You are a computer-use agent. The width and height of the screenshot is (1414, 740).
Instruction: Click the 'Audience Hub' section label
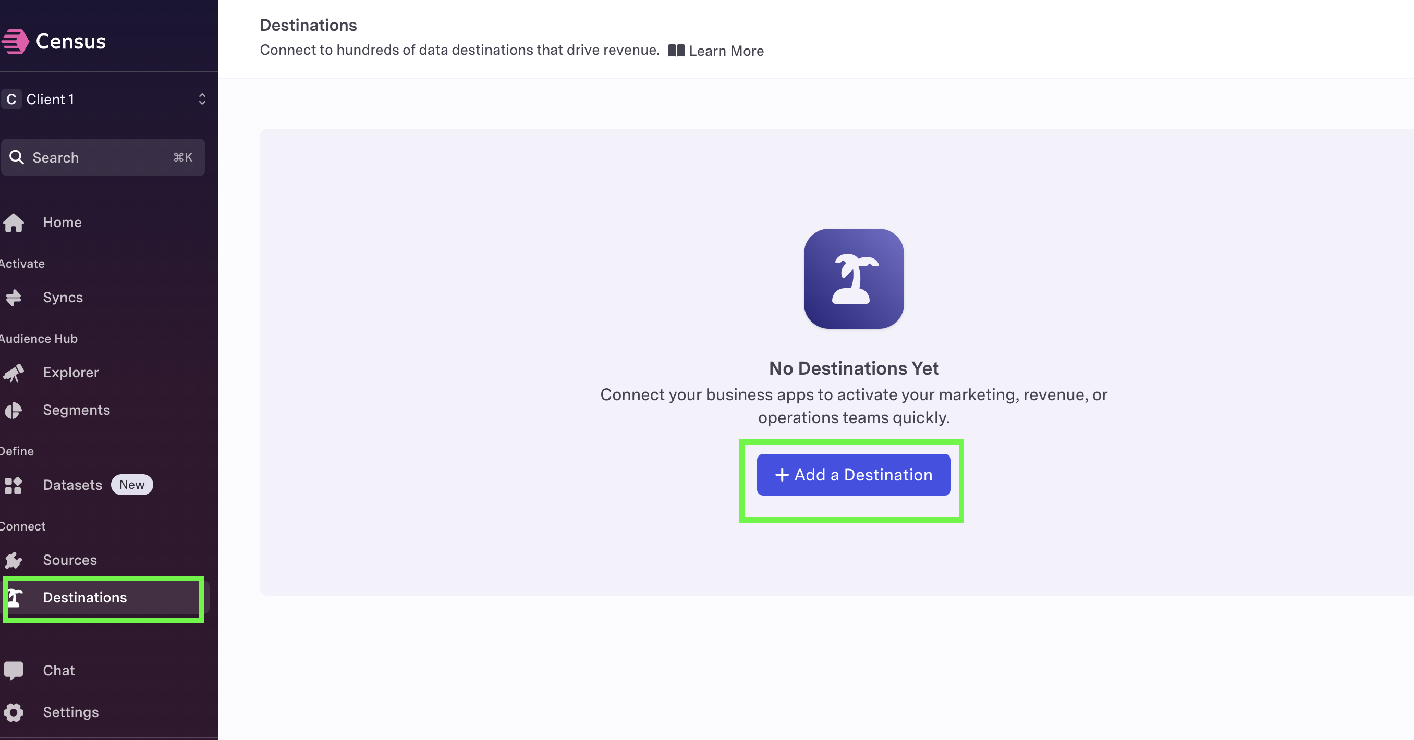pyautogui.click(x=39, y=338)
